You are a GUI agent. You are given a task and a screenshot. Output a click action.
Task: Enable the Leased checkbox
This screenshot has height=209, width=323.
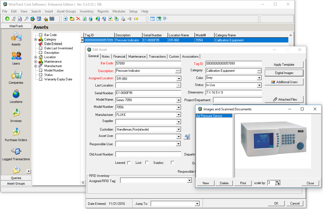[x=129, y=163]
